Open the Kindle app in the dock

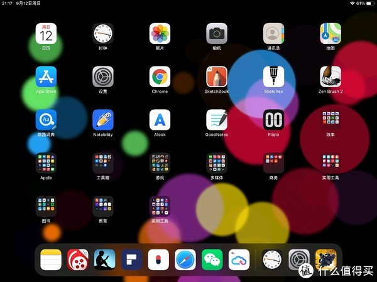(x=104, y=259)
